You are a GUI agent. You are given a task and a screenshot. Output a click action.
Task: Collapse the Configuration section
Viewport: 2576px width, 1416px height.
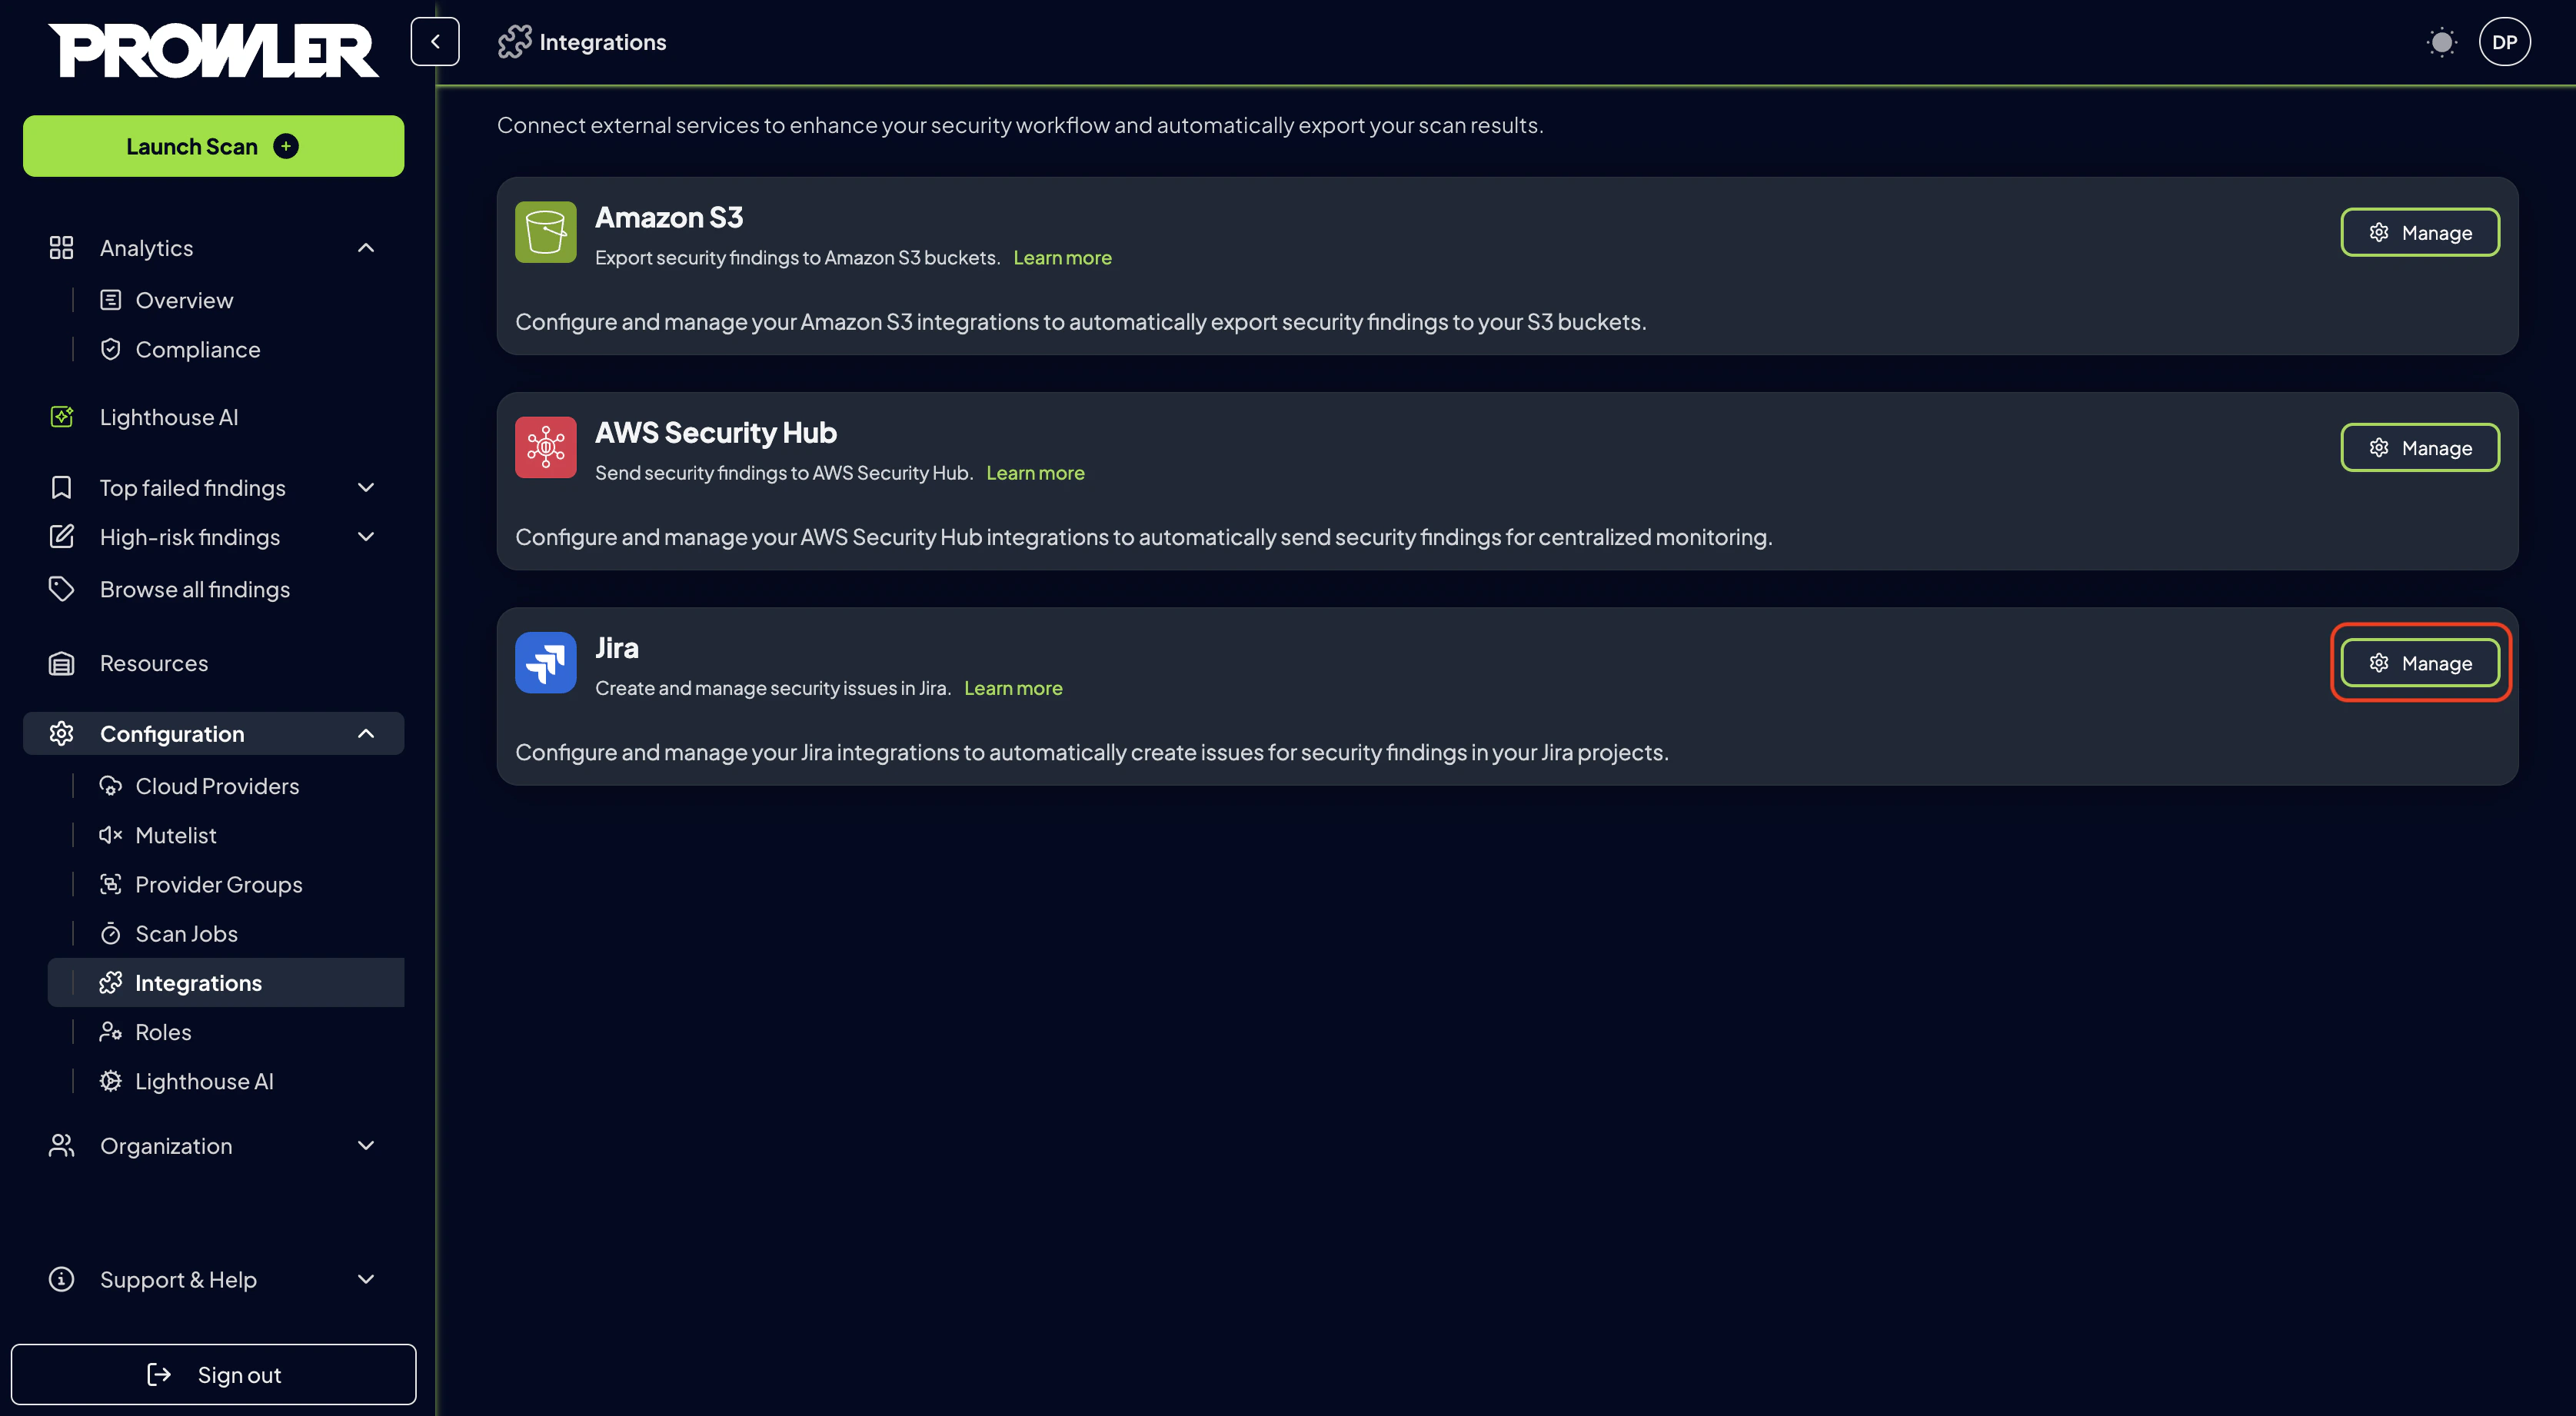click(365, 733)
